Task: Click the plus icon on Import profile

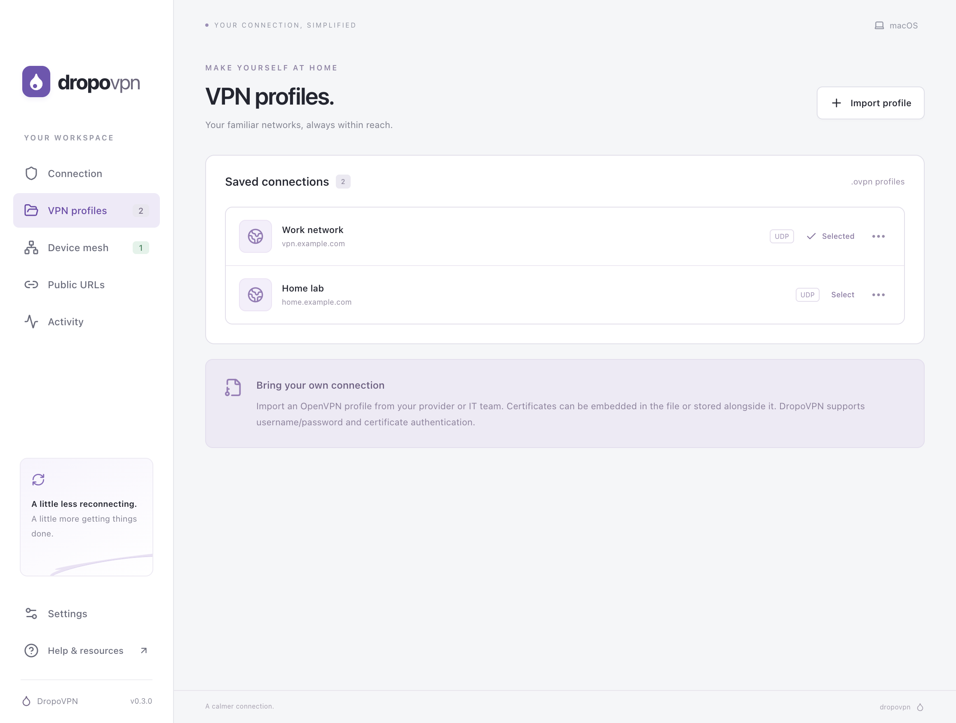Action: 836,103
